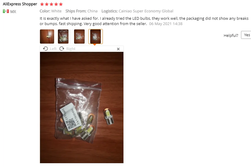The width and height of the screenshot is (251, 167).
Task: Open the second review photo thumbnail
Action: click(63, 37)
